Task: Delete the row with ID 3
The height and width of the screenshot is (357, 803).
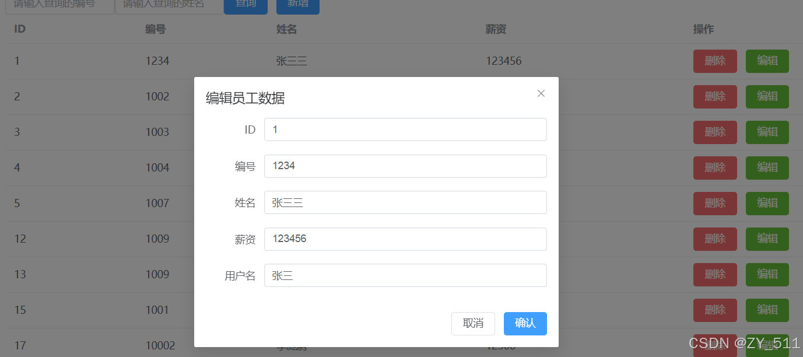Action: (x=715, y=132)
